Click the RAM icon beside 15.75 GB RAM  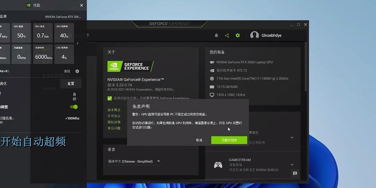coord(212,87)
